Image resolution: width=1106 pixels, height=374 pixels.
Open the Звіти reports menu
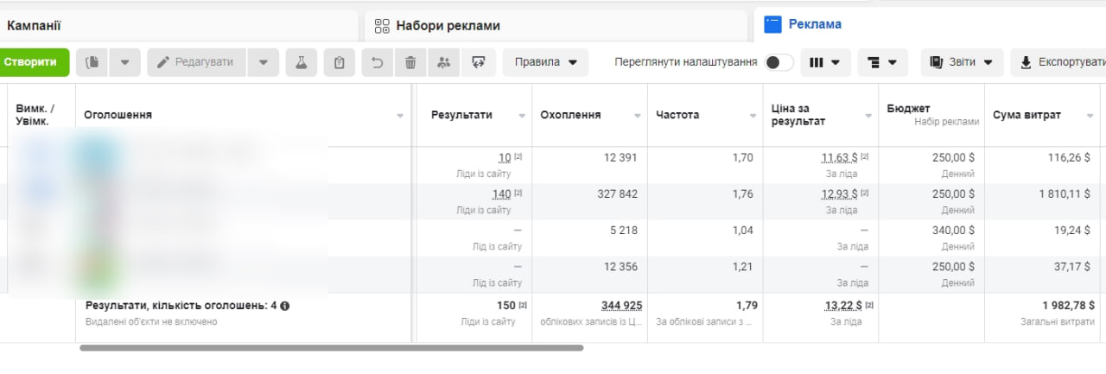[x=962, y=62]
